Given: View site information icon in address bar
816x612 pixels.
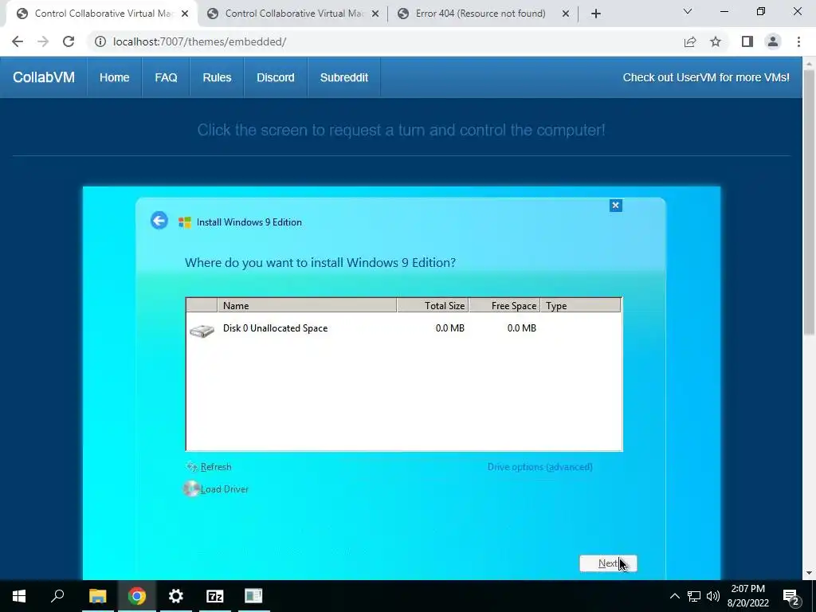Looking at the screenshot, I should (100, 41).
